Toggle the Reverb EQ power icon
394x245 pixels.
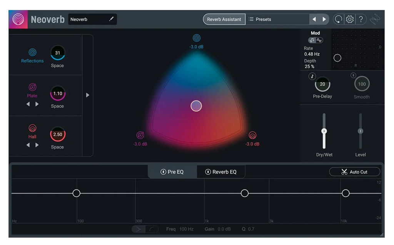click(208, 172)
